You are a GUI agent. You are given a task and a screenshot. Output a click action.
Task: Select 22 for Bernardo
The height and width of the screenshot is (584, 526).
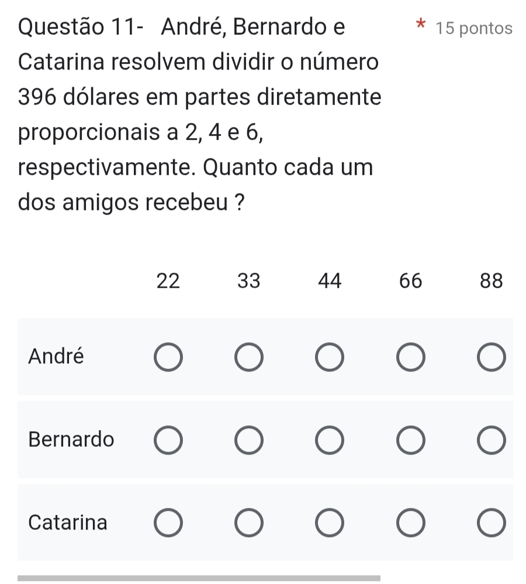coord(168,441)
